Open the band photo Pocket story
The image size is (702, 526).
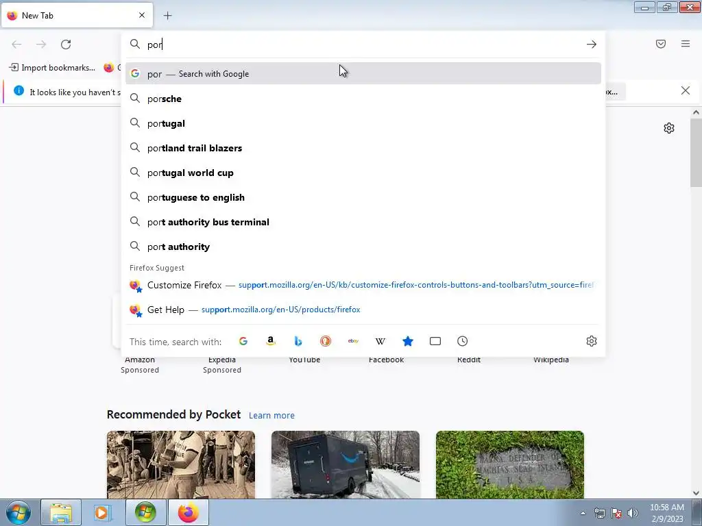point(181,464)
